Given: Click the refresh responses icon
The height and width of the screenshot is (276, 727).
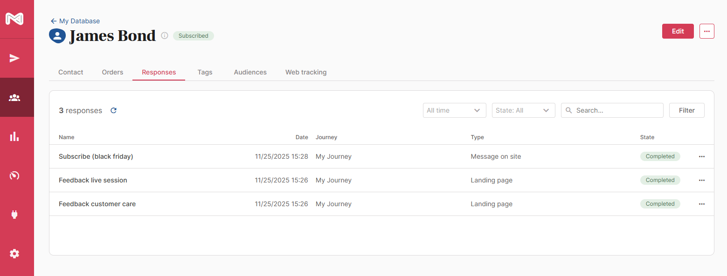Looking at the screenshot, I should (x=113, y=111).
